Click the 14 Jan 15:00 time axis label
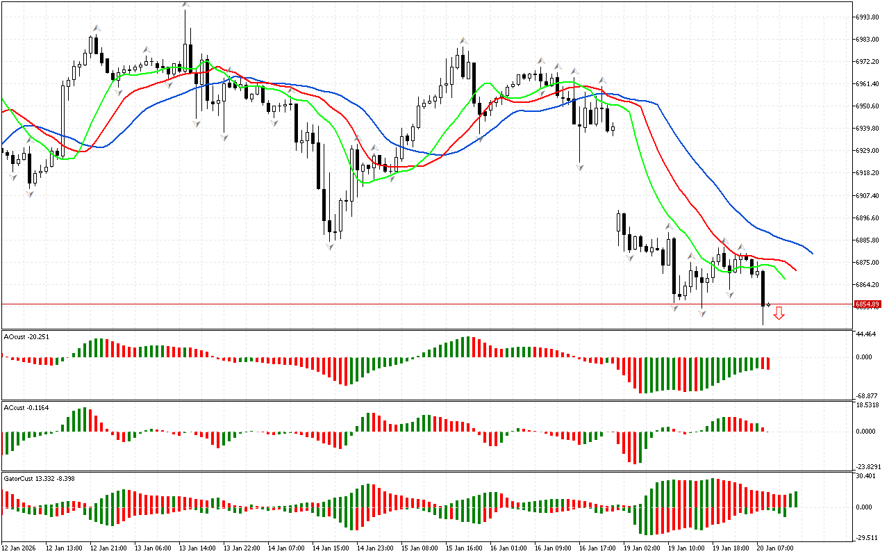889x556 pixels. tap(329, 548)
